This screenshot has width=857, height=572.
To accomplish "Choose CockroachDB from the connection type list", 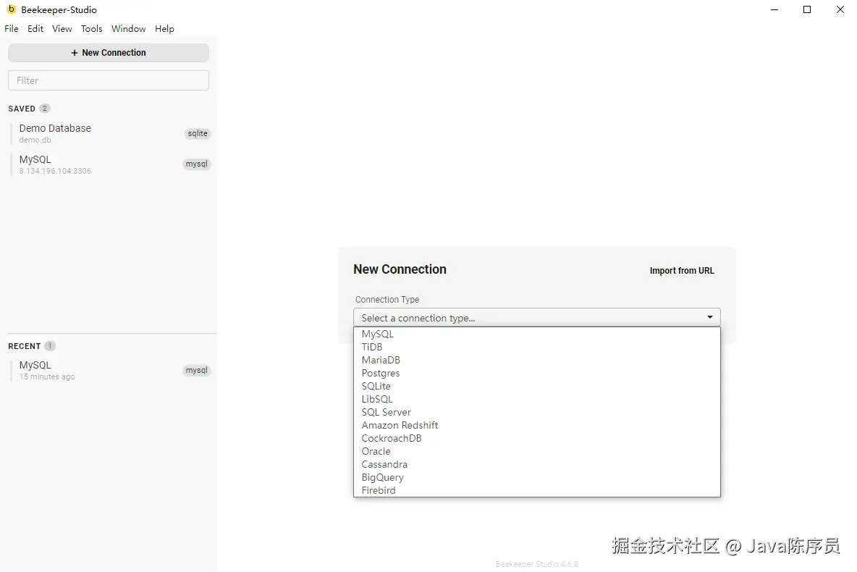I will (x=537, y=439).
